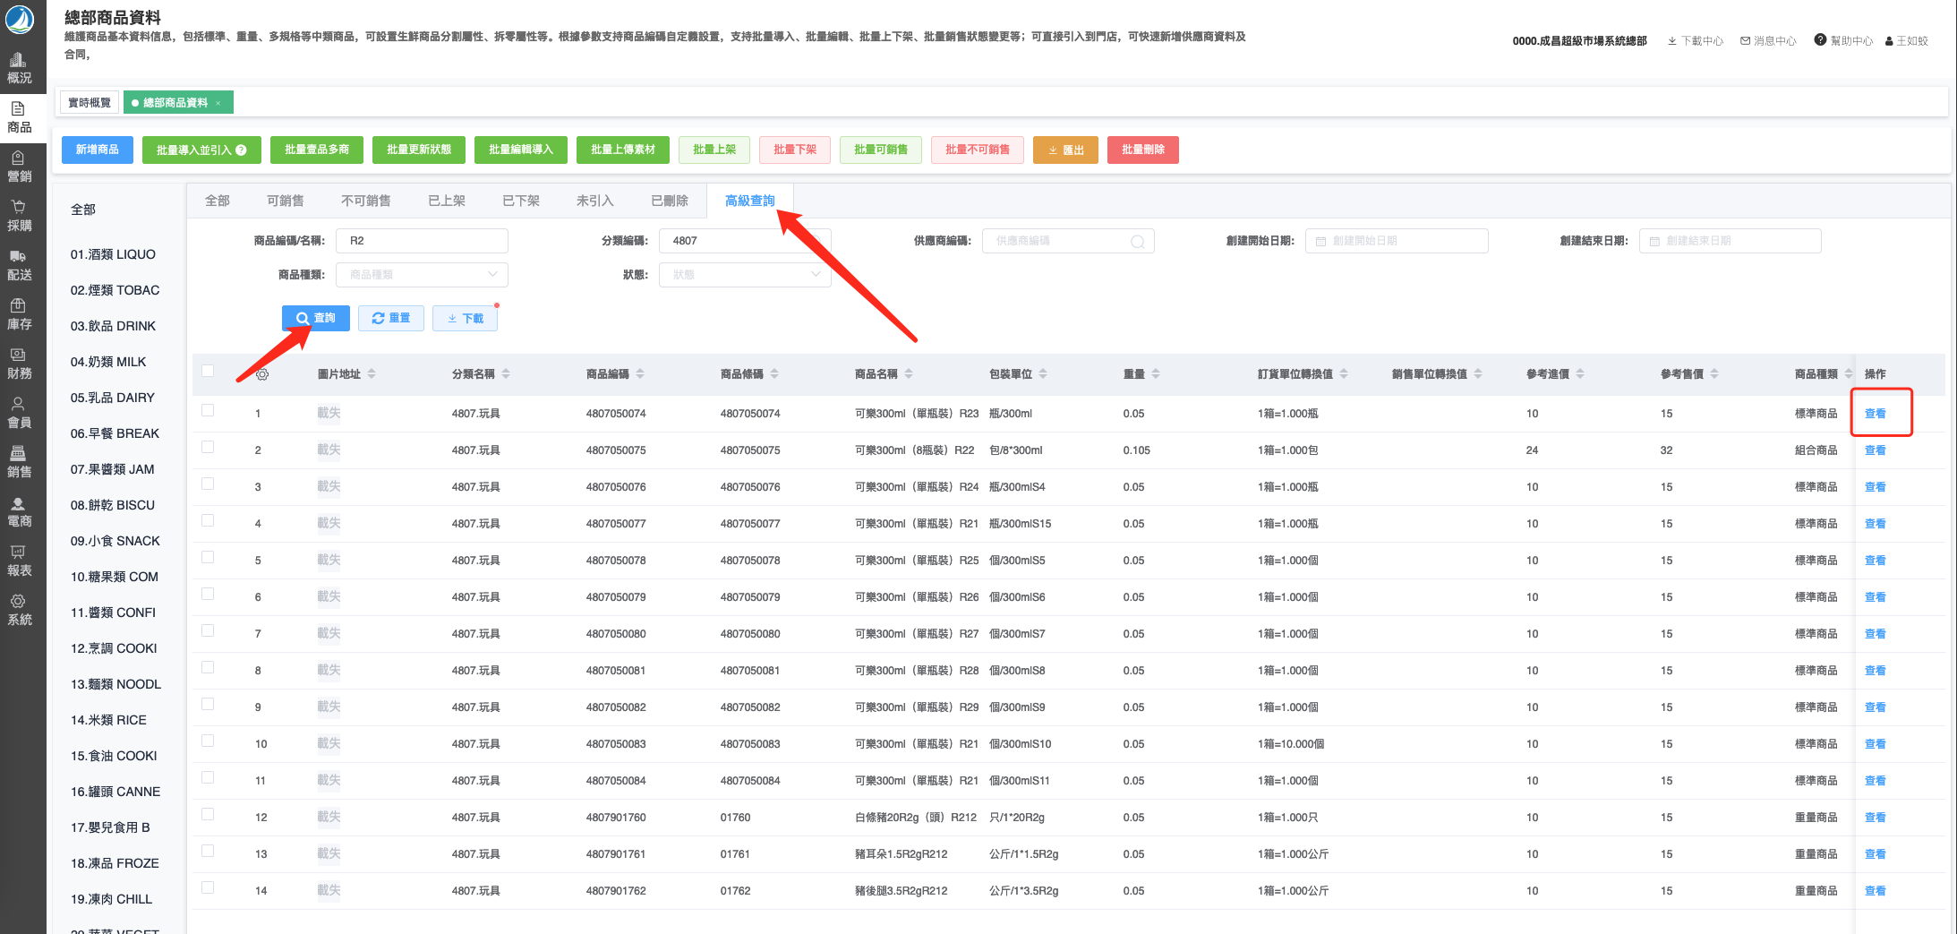Tick the select-all checkbox in table header
1957x934 pixels.
[x=208, y=372]
